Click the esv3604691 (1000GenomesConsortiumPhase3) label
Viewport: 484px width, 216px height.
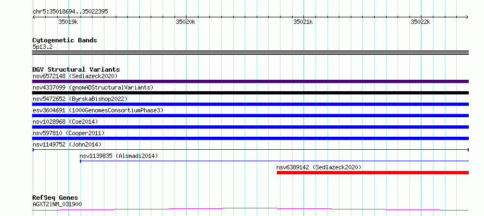[x=98, y=110]
